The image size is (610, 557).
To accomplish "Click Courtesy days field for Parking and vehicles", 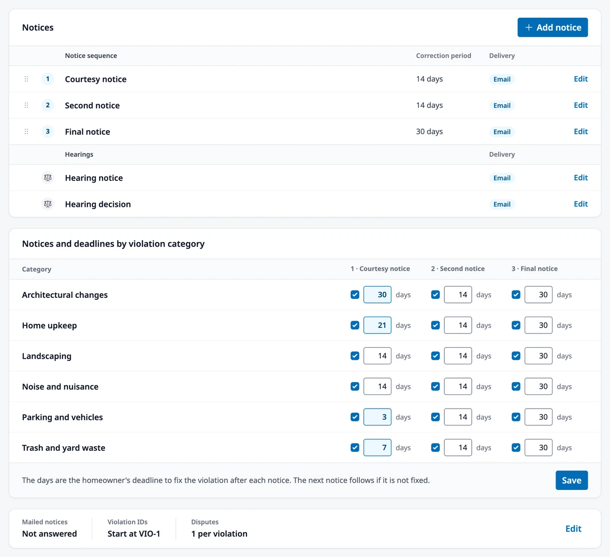I will click(377, 417).
